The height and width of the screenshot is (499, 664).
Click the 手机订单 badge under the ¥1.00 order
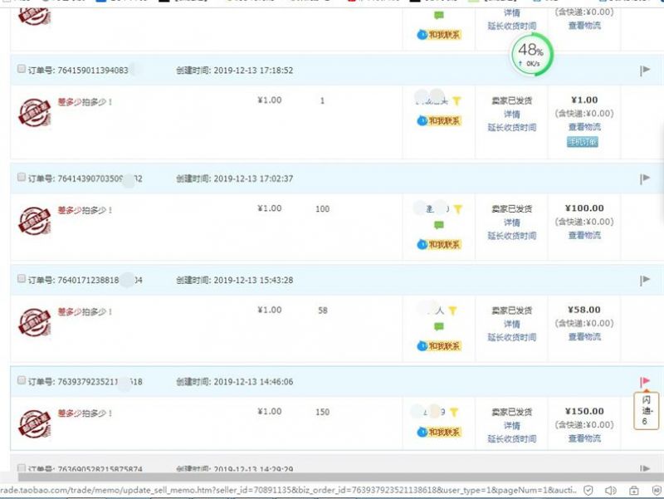(583, 142)
